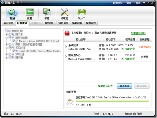Uncheck the 系統設備 tree checkbox

(x=10, y=48)
